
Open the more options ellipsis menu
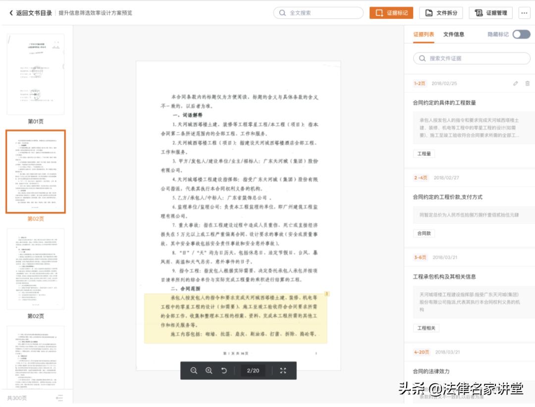coord(524,13)
